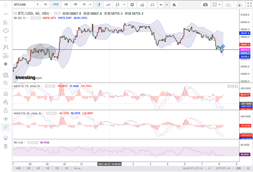Click the left arrow marker tool
Viewport: 253px width, 172px height.
pos(6,64)
